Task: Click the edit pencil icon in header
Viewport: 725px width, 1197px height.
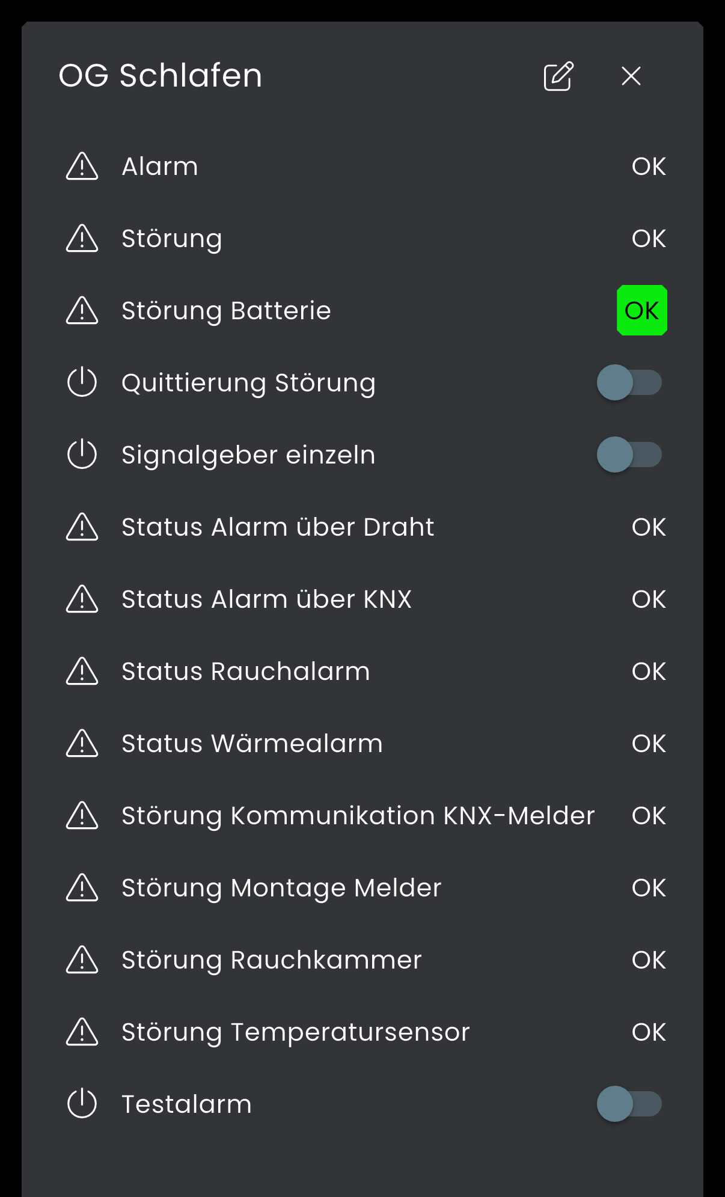Action: (558, 76)
